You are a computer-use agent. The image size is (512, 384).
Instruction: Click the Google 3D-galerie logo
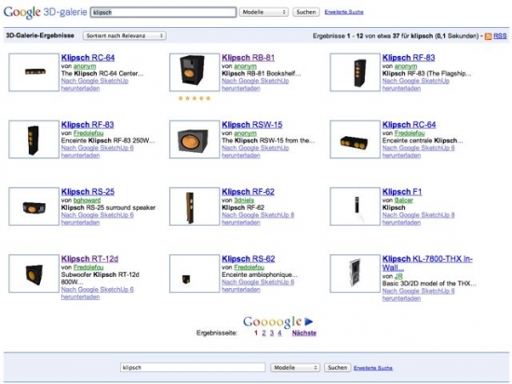(x=46, y=12)
